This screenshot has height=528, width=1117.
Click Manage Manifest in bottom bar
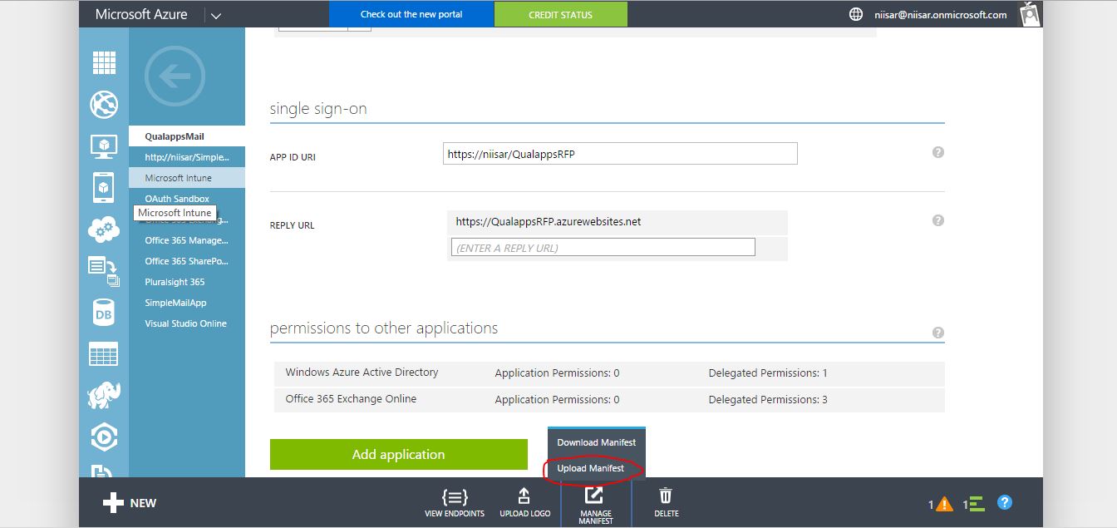(596, 505)
